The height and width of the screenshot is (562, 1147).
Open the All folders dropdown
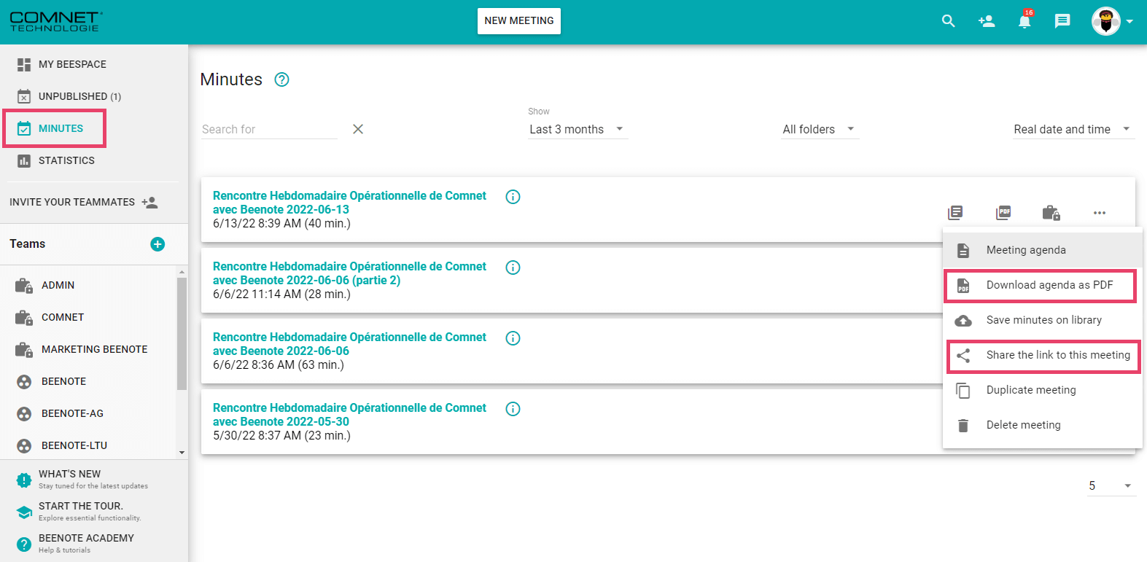(x=820, y=129)
